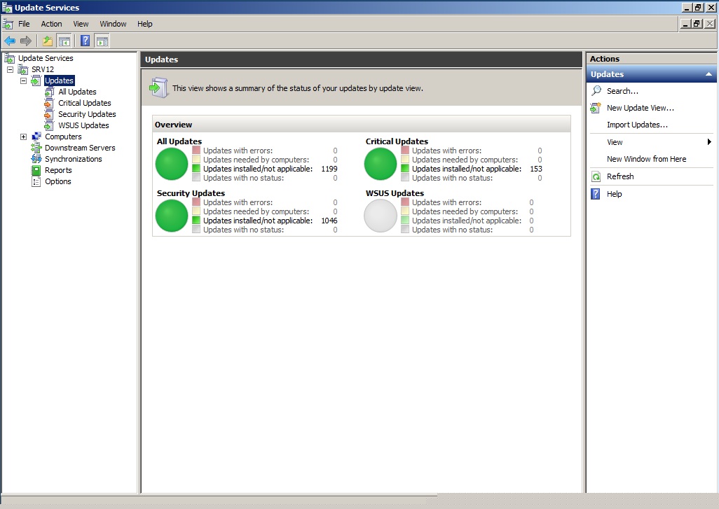Click the yellow needed swatch under Security Updates
This screenshot has height=509, width=719.
[x=196, y=211]
